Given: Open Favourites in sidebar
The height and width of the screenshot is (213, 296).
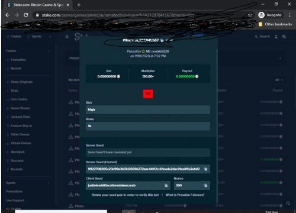Looking at the screenshot, I should coord(16,60).
